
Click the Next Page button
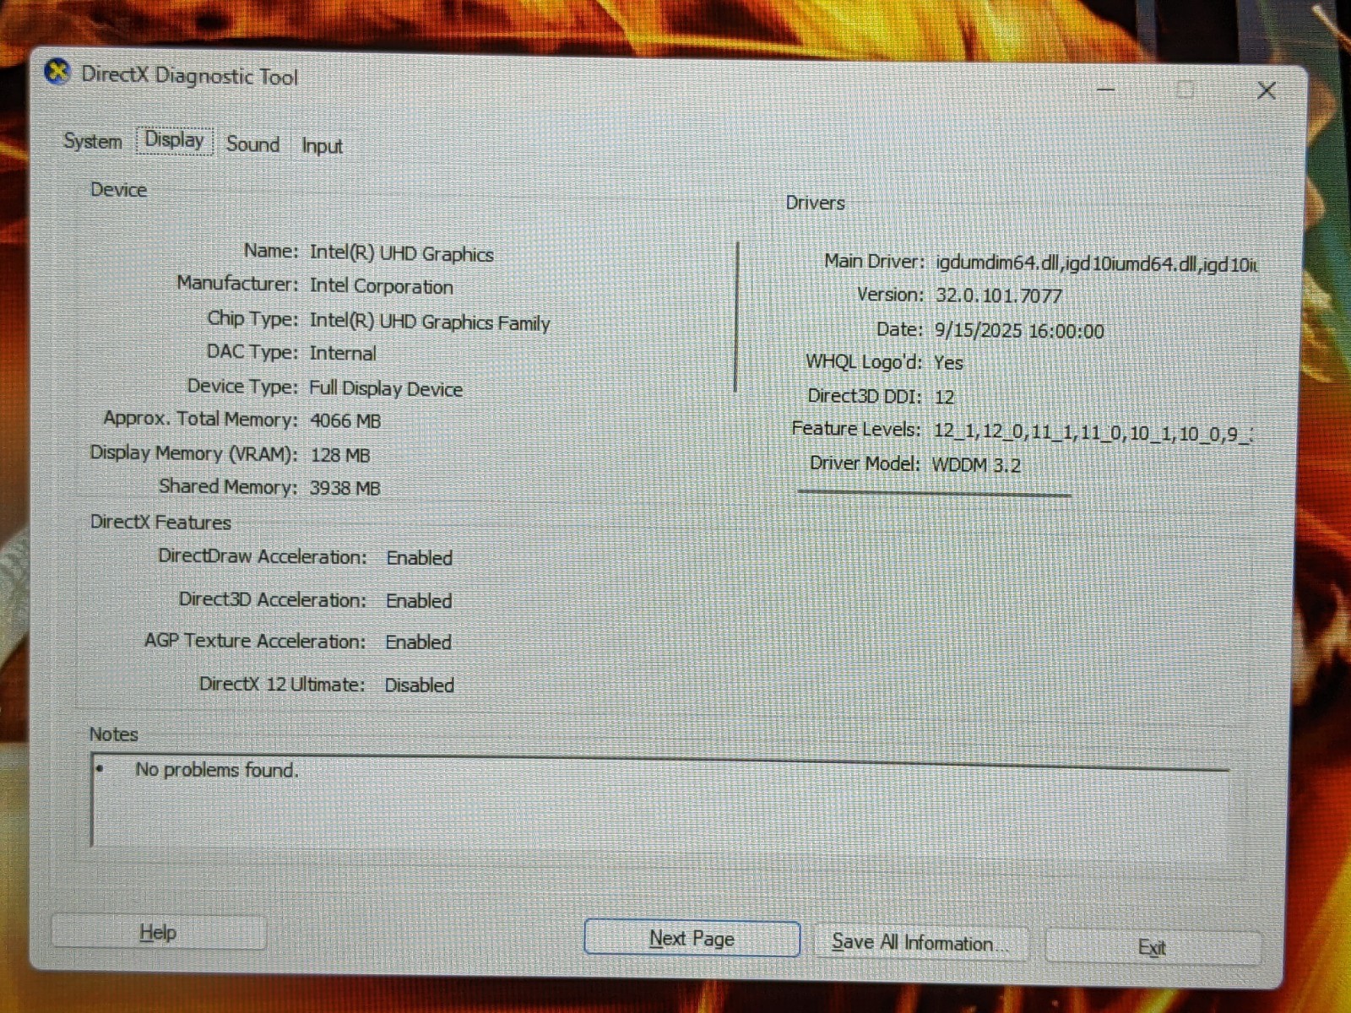692,938
